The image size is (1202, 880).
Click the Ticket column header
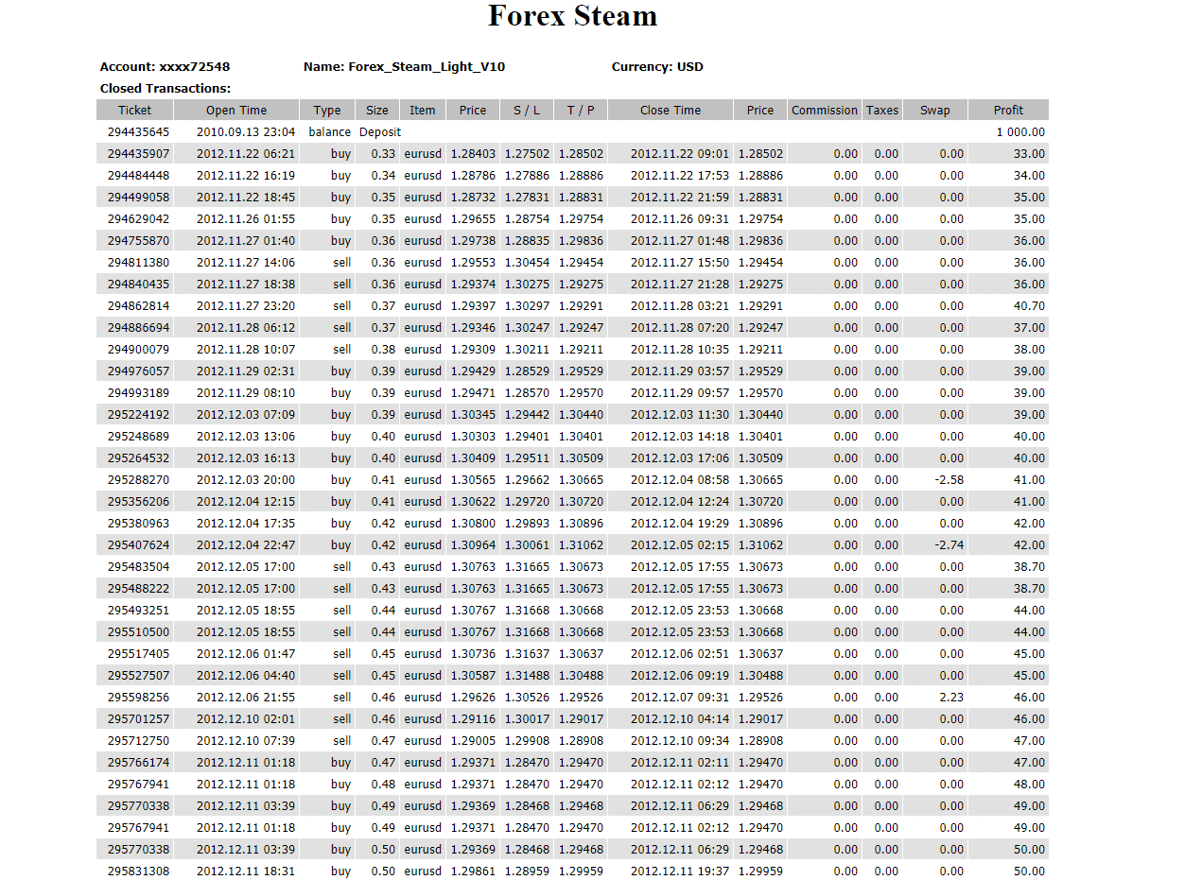[135, 111]
